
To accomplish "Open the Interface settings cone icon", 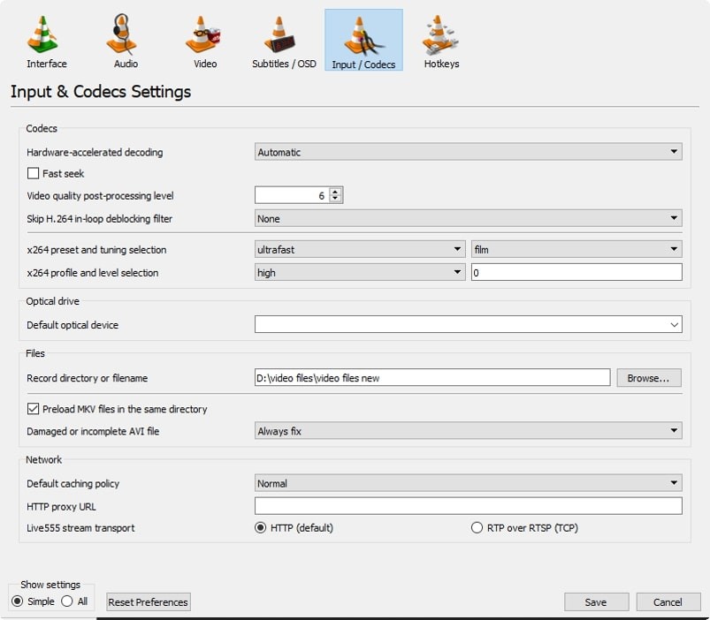I will point(42,34).
